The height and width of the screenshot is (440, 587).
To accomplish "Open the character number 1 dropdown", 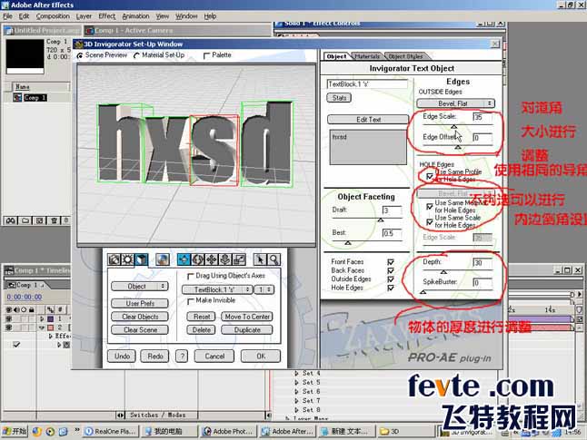I will [264, 289].
